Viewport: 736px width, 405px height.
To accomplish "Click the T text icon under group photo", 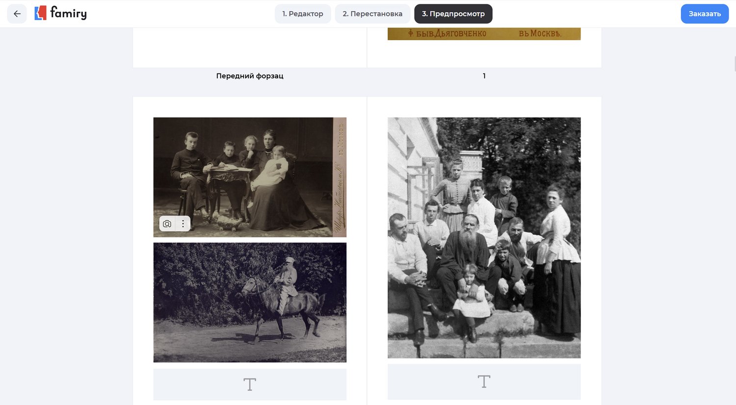I will point(484,381).
